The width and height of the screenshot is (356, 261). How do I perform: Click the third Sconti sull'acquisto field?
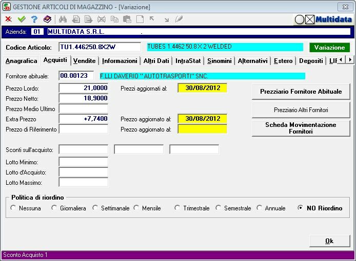(194, 149)
